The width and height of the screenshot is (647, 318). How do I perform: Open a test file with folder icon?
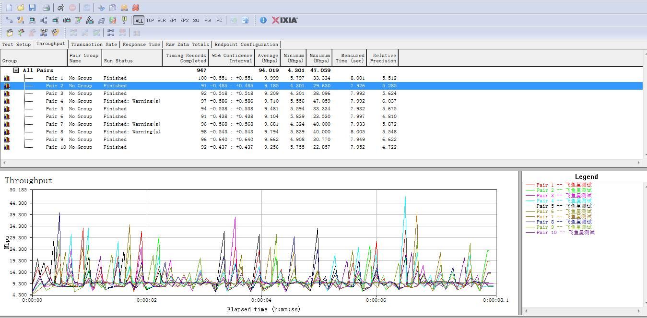coord(21,8)
